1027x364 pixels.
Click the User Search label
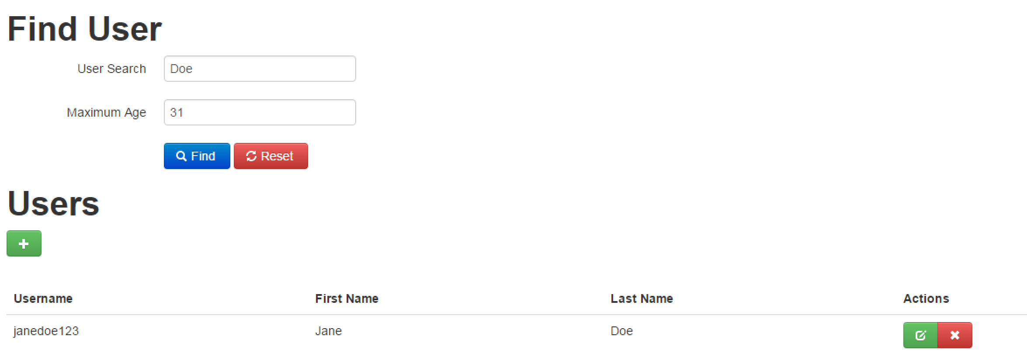tap(111, 69)
